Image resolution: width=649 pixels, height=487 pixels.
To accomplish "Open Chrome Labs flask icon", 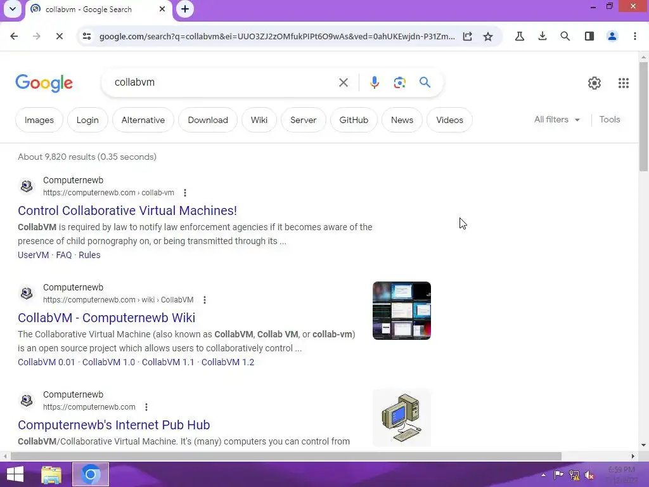I will pyautogui.click(x=520, y=36).
